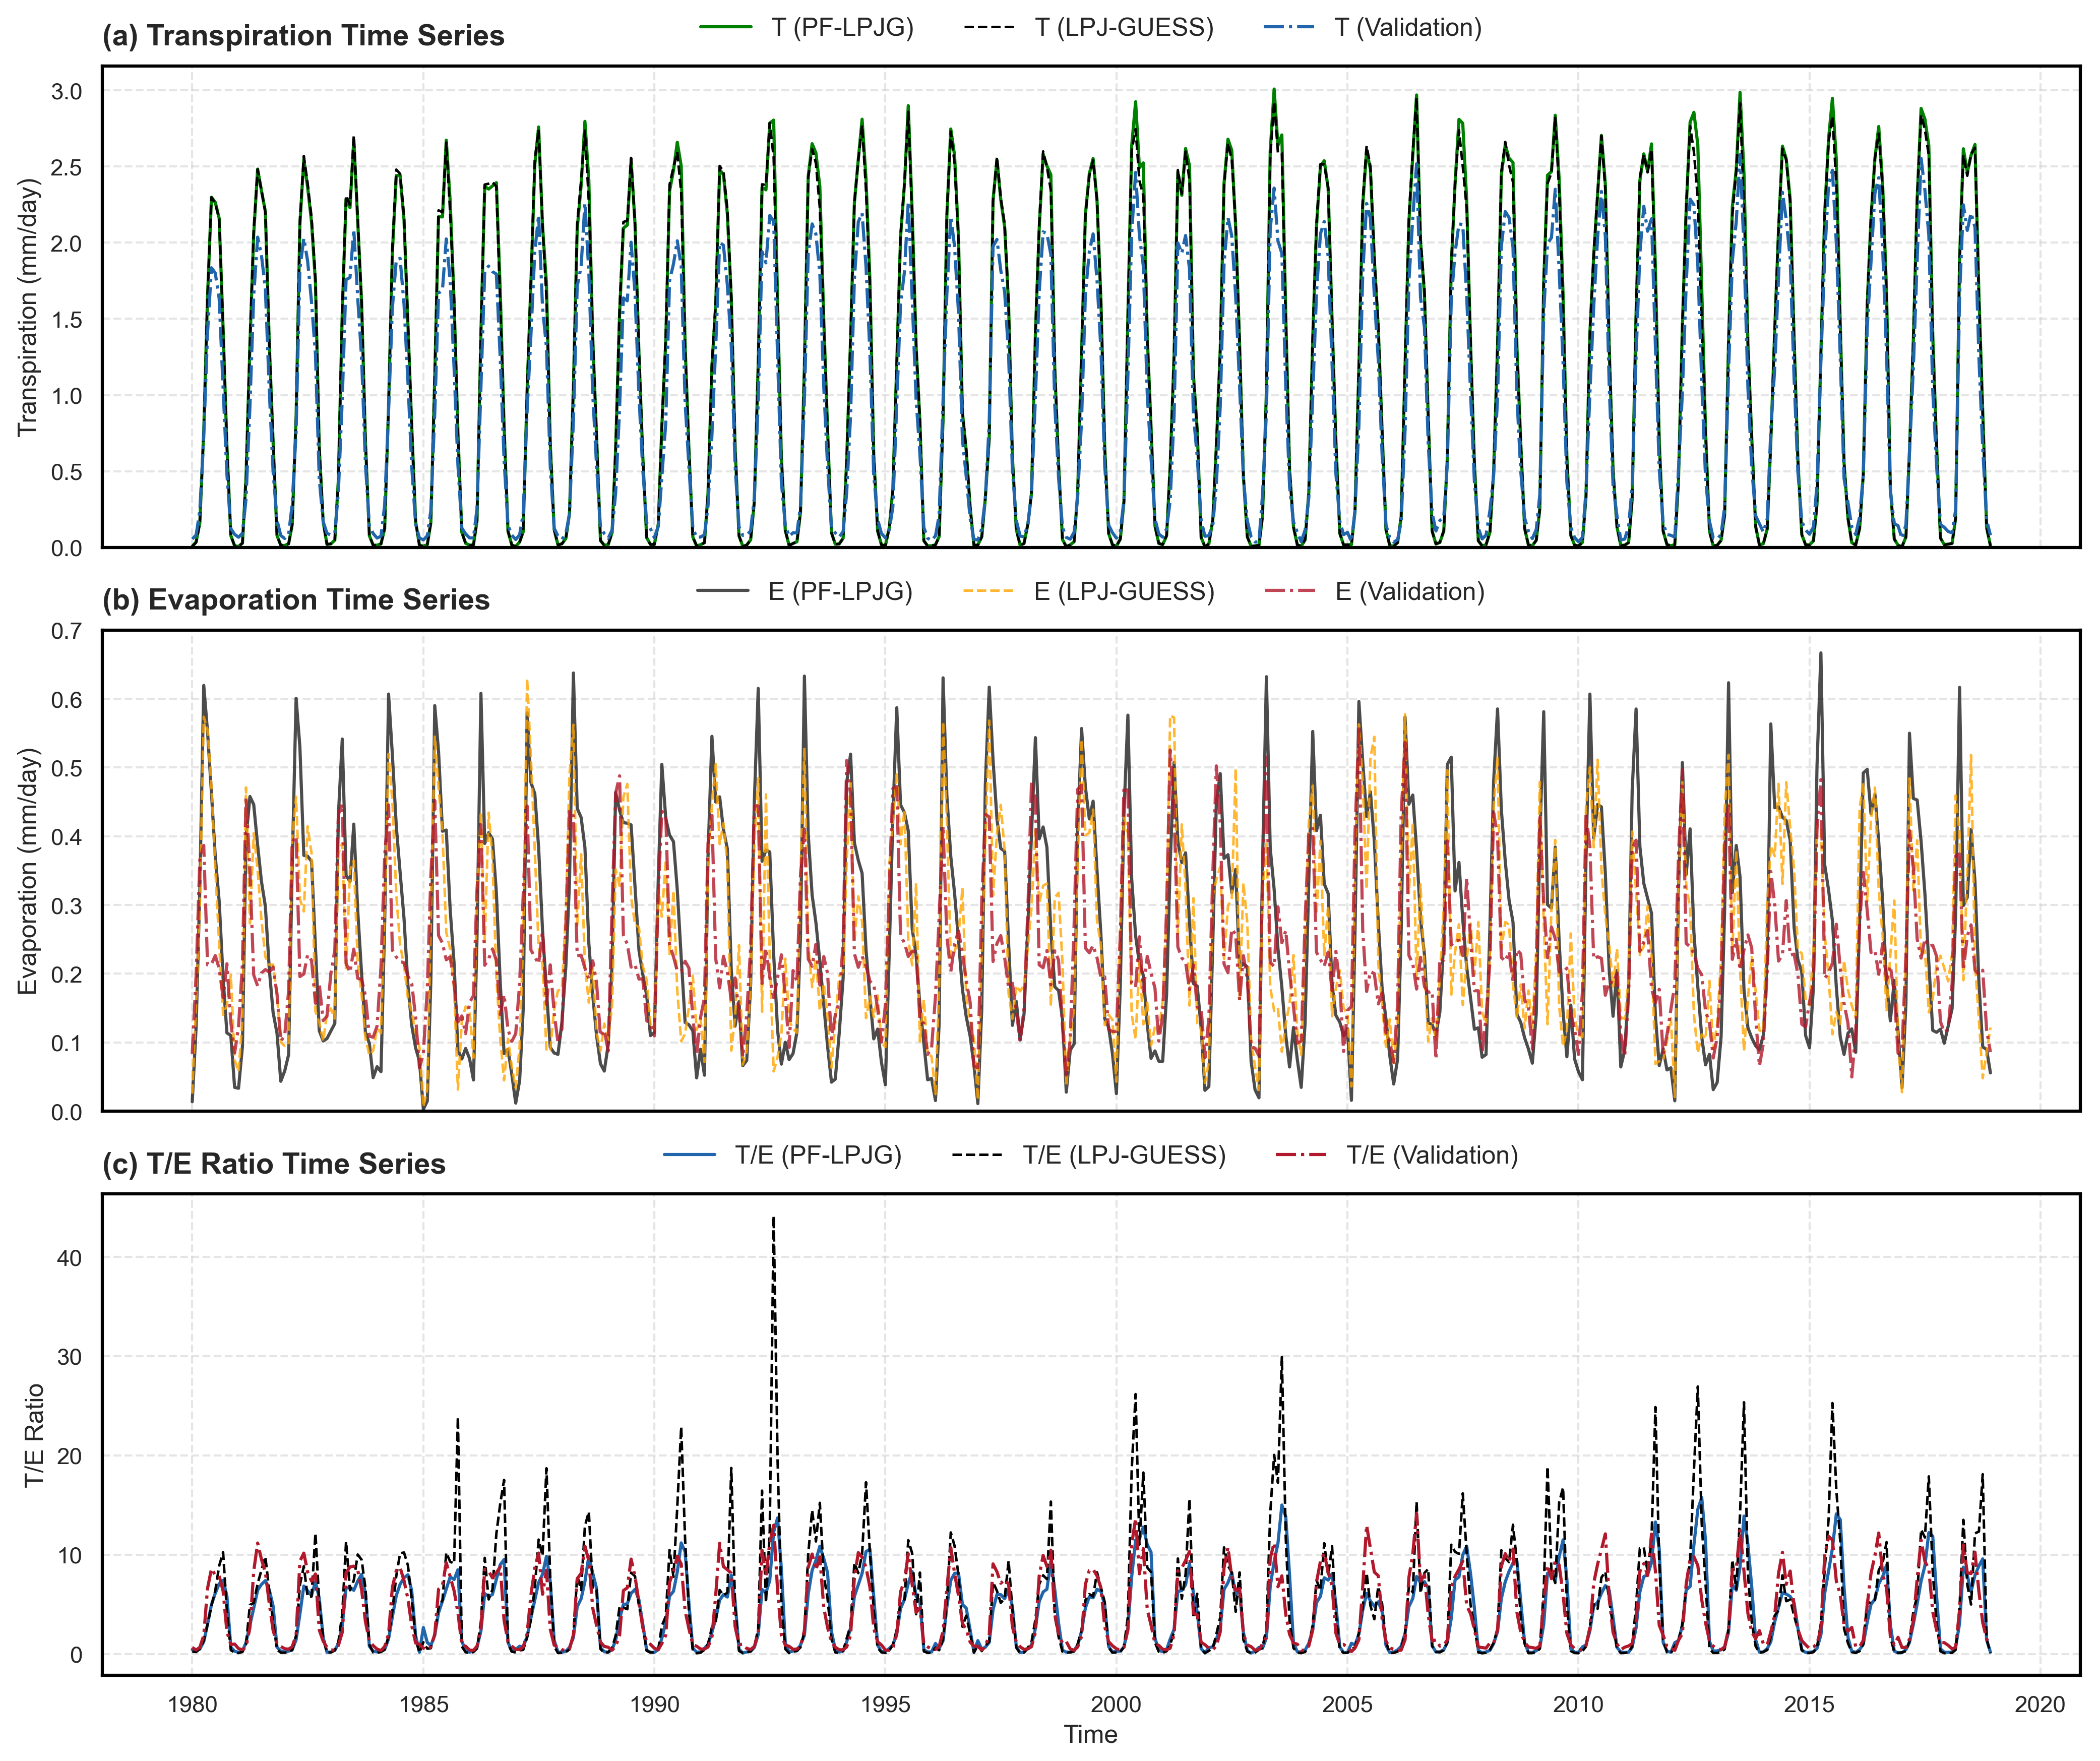
Task: Click the E (Validation) legend entry
Action: click(x=1409, y=592)
